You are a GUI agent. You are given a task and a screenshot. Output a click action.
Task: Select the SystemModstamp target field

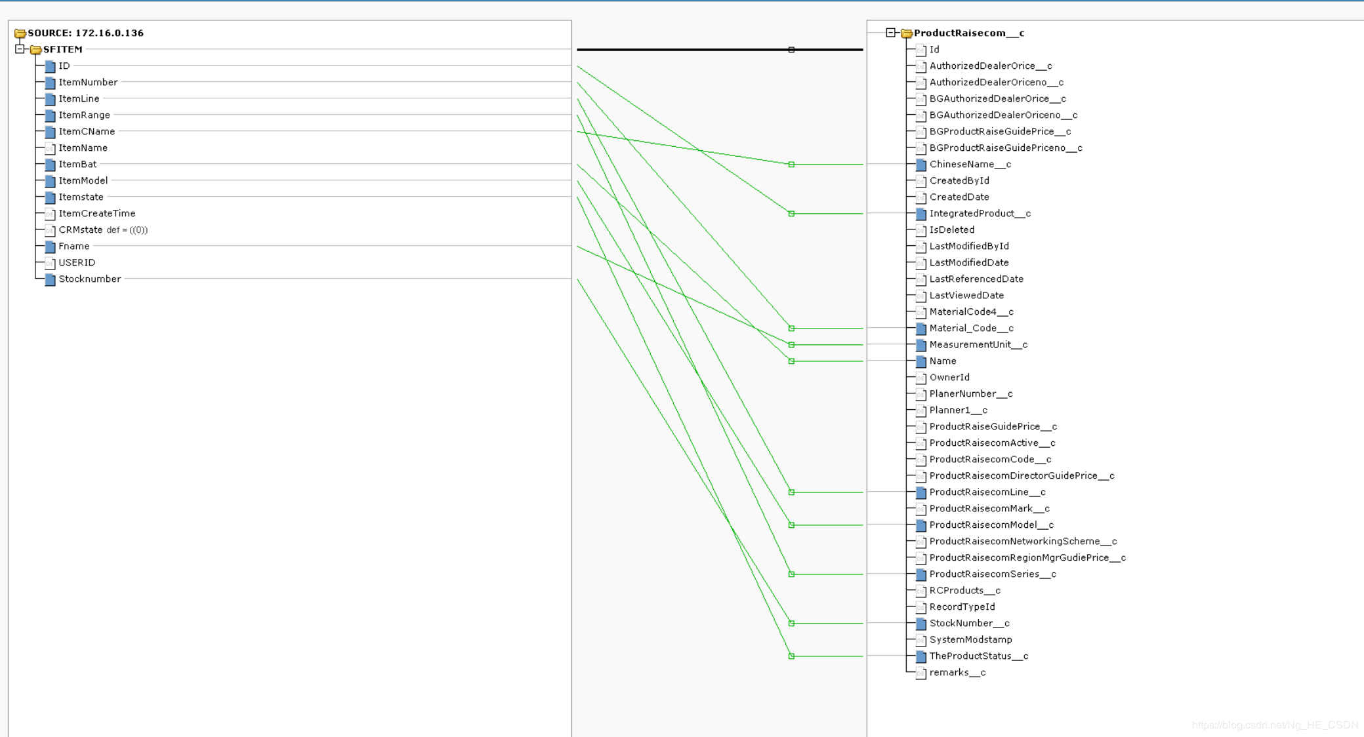pos(970,639)
